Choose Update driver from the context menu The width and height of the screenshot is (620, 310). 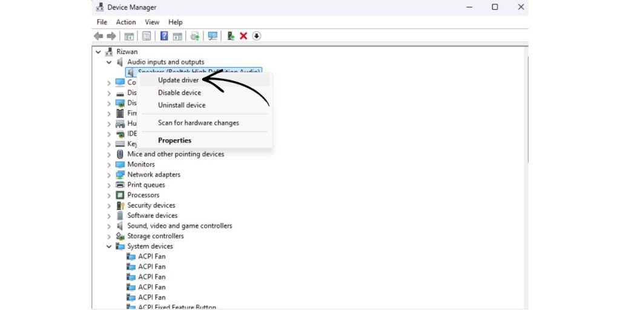(x=205, y=80)
